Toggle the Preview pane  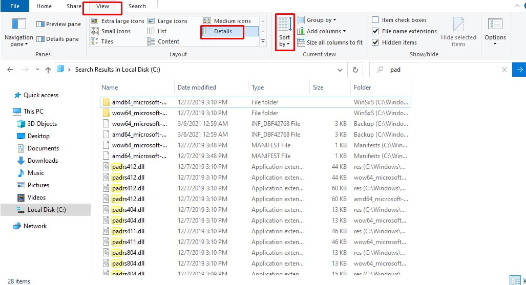click(59, 24)
